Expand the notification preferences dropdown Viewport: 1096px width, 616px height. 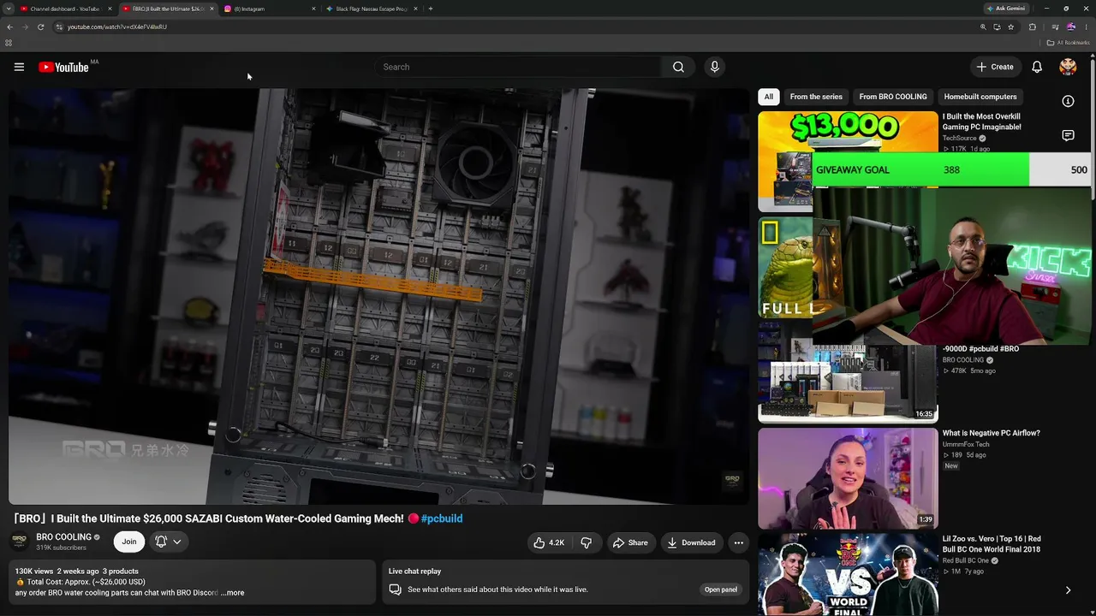169,542
